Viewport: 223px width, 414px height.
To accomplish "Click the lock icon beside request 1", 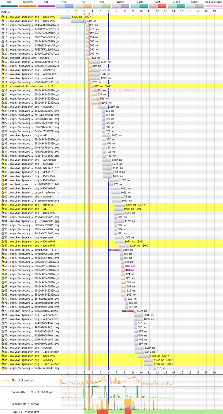I will pos(3,17).
